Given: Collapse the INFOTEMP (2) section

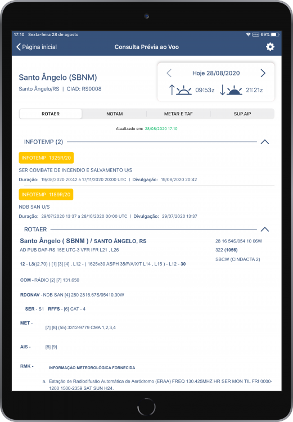Looking at the screenshot, I should coord(265,142).
